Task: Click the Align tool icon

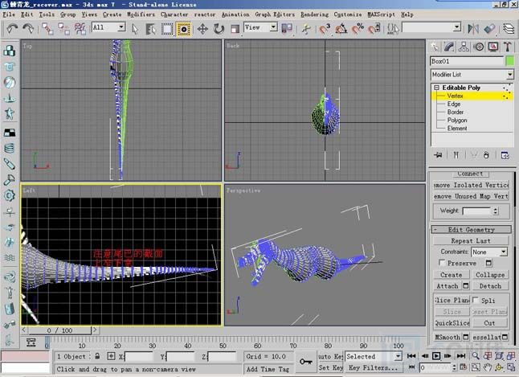Action: pos(489,29)
